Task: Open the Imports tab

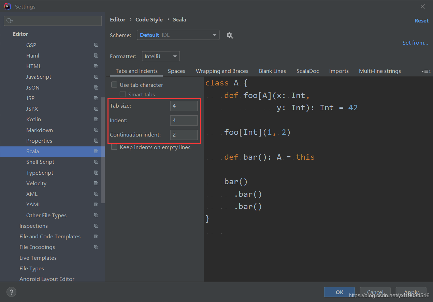Action: coord(339,71)
